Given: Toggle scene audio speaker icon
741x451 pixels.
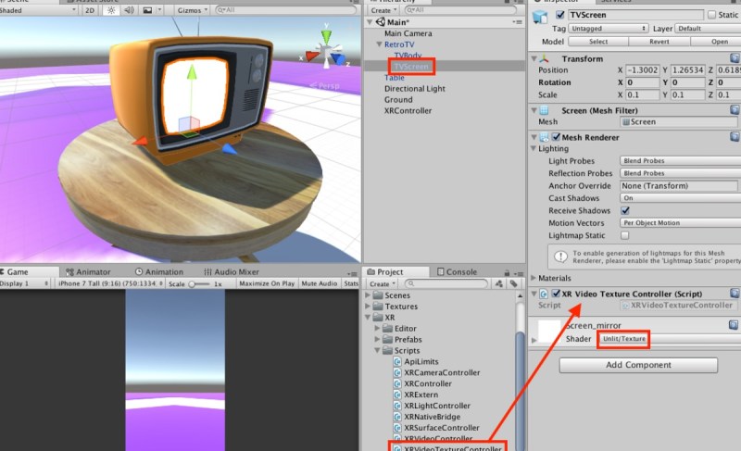Looking at the screenshot, I should click(x=129, y=10).
